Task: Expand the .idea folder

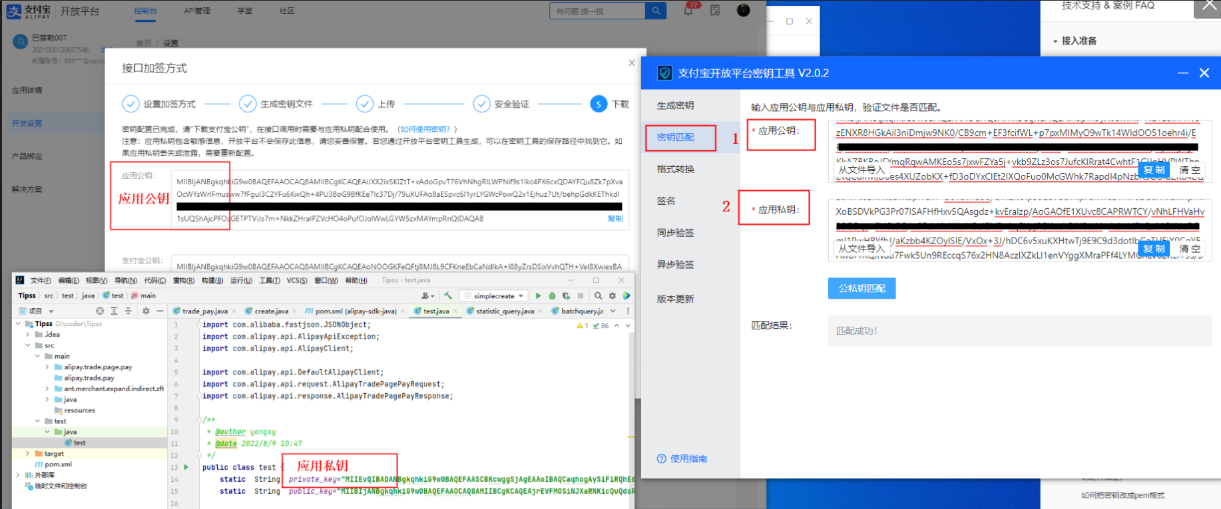Action: pyautogui.click(x=27, y=335)
